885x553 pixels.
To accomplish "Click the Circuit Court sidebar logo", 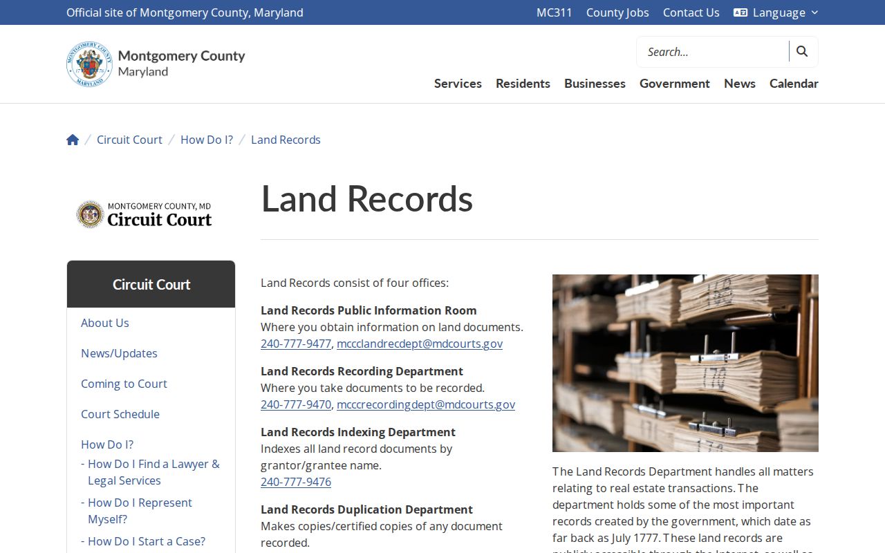I will pos(145,214).
